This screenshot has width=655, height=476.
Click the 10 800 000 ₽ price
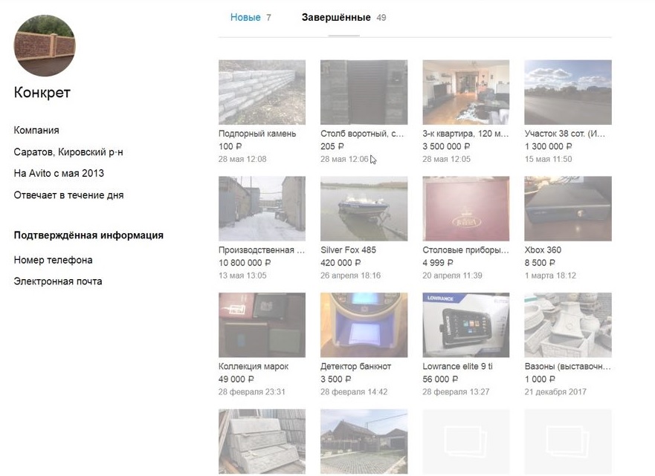[245, 263]
